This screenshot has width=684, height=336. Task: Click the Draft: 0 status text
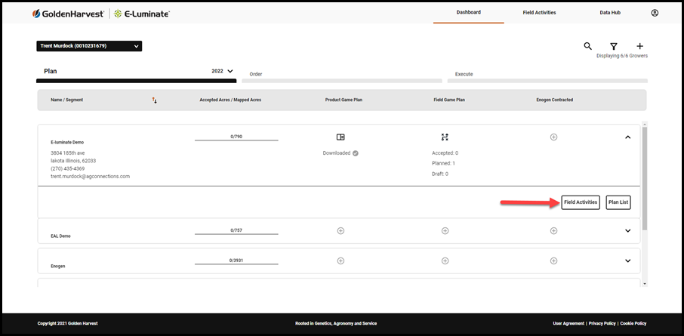pyautogui.click(x=440, y=174)
